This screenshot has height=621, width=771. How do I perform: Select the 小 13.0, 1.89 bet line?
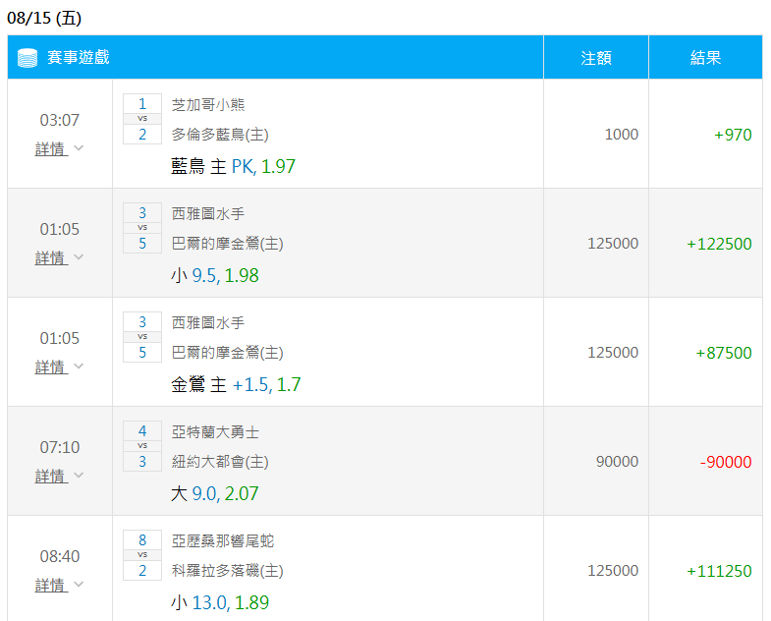tap(219, 603)
